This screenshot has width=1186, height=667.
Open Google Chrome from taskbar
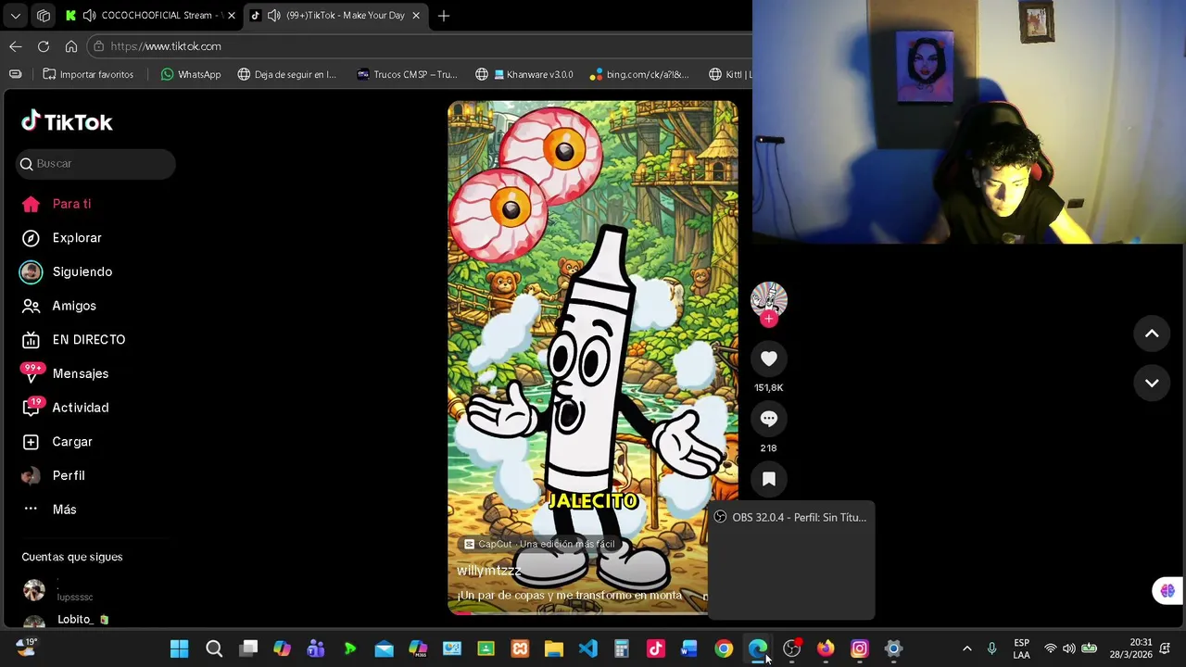click(x=724, y=649)
